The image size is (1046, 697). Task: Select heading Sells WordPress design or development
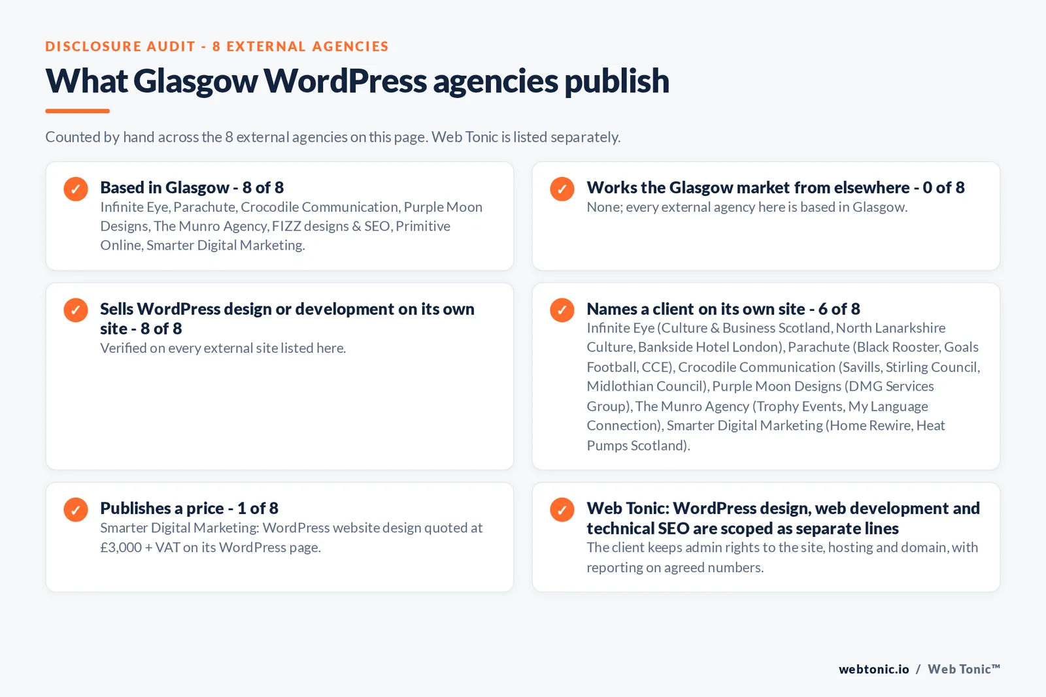(x=287, y=318)
